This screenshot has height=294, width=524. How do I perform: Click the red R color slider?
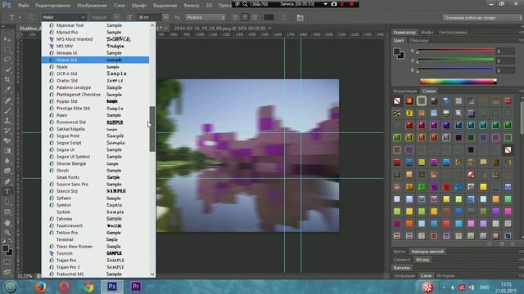(x=455, y=51)
